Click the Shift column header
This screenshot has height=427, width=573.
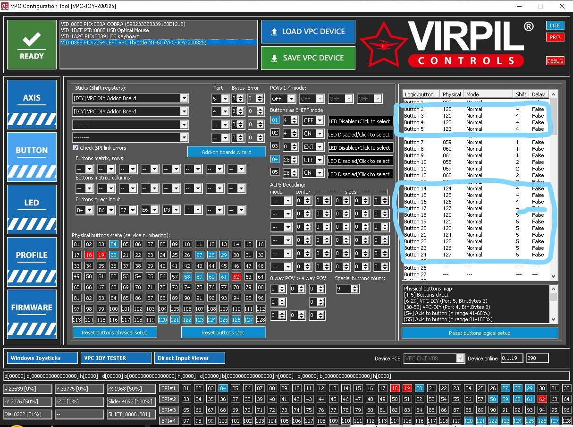pos(521,94)
